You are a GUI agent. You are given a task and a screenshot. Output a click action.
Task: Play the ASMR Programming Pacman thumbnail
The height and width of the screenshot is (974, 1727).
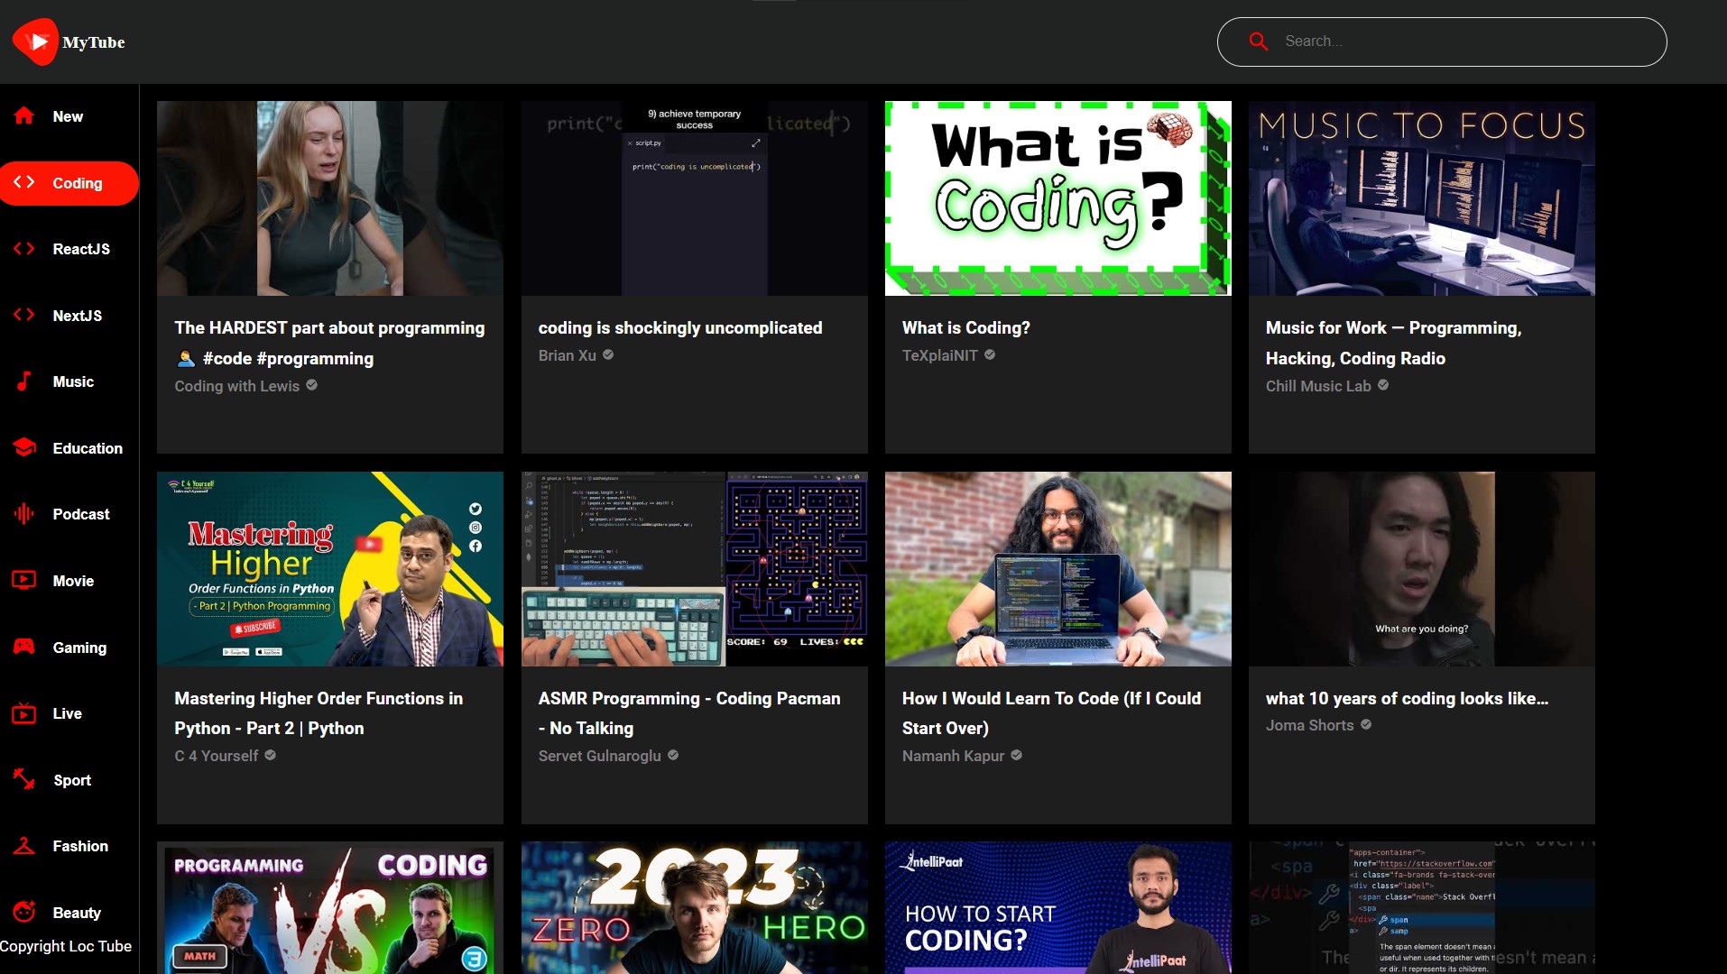[x=694, y=569]
